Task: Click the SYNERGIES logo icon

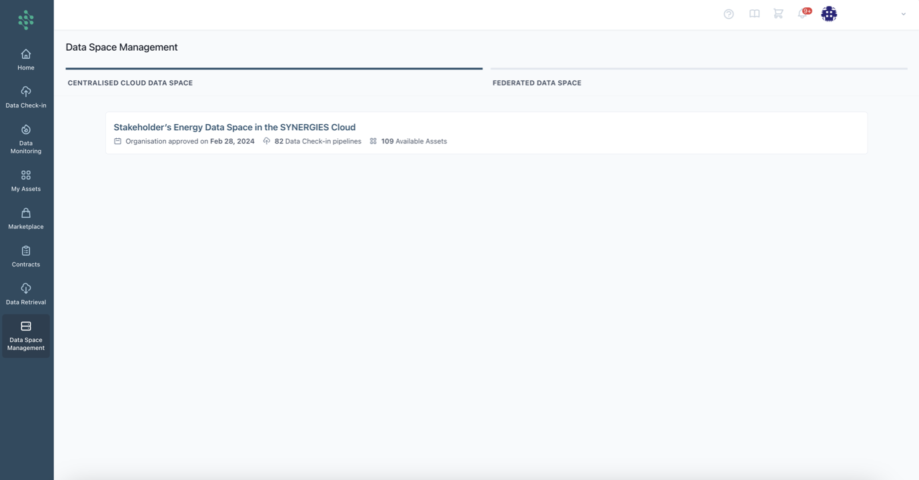Action: 26,20
